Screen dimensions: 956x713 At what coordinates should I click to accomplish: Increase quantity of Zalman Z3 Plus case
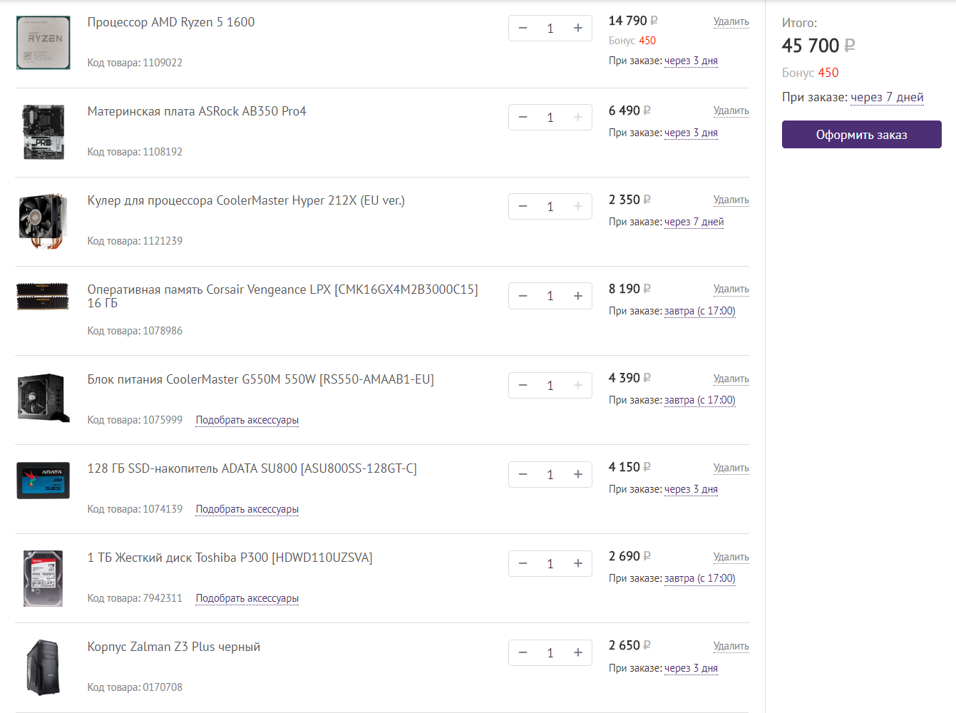click(577, 652)
